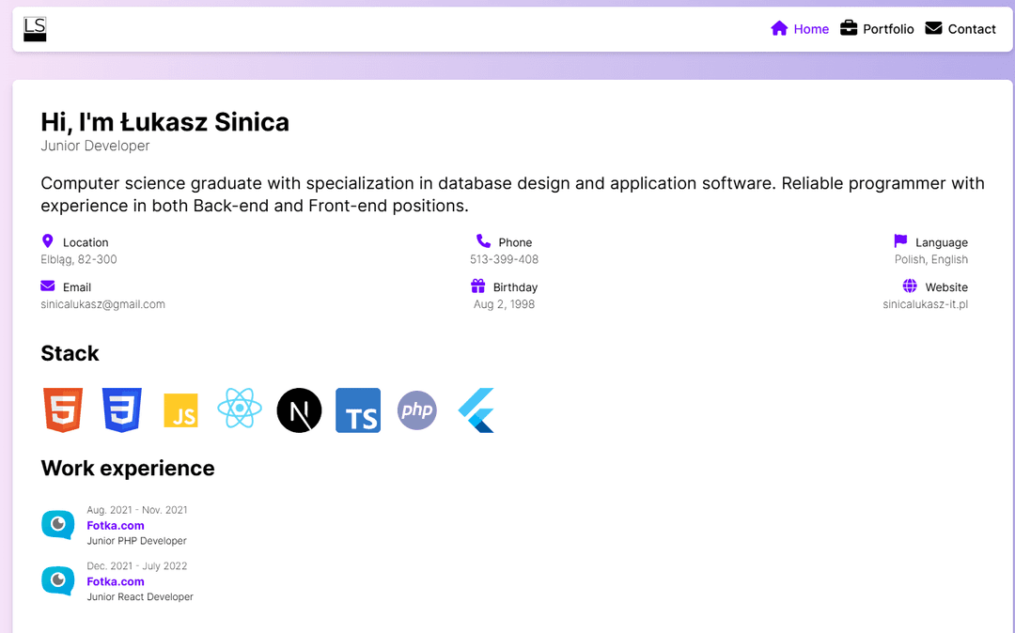Viewport: 1015px width, 633px height.
Task: Select the CSS3 shield icon
Action: pos(122,410)
